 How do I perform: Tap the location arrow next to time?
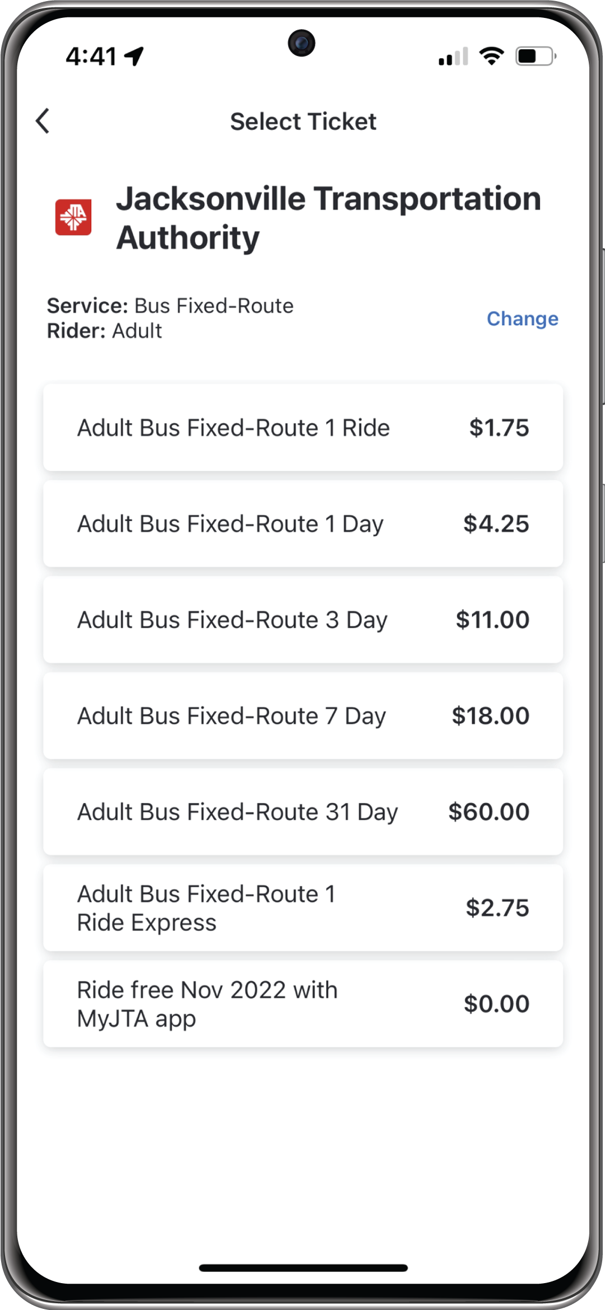[x=134, y=56]
